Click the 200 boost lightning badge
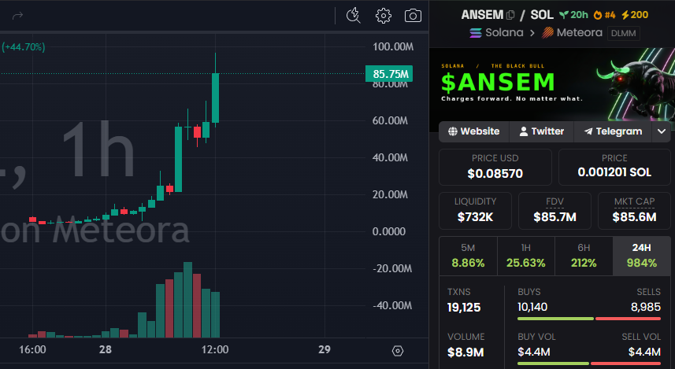Screen dimensions: 675x369 [x=635, y=15]
